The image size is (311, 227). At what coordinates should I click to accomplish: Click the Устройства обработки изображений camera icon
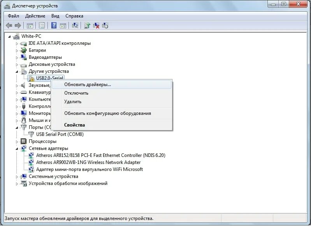24,183
